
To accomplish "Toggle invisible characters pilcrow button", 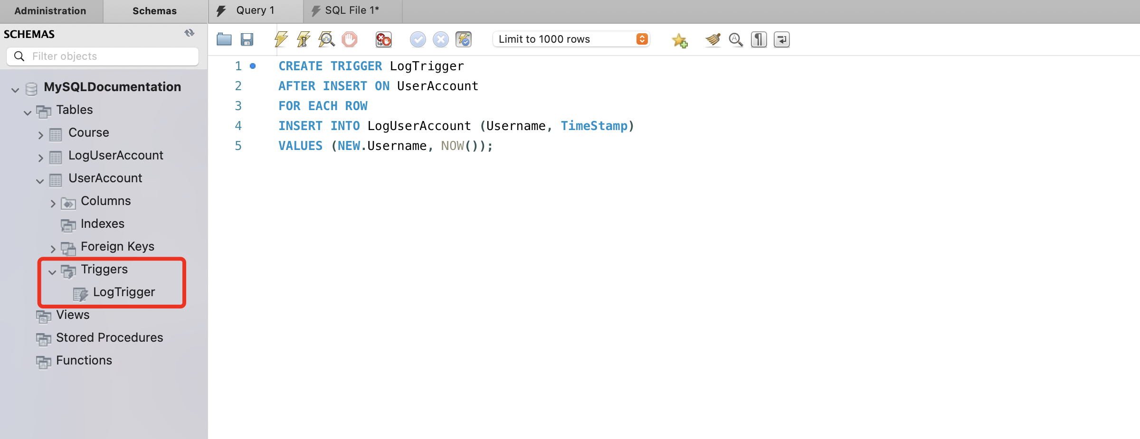I will pyautogui.click(x=759, y=39).
